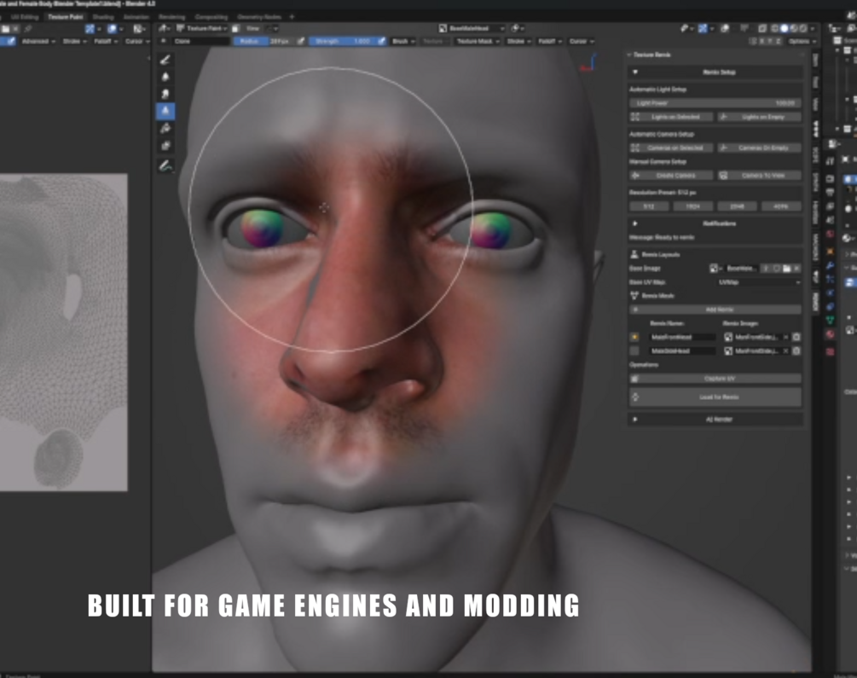This screenshot has width=857, height=678.
Task: Open the Object Constraints properties tab
Action: [831, 306]
